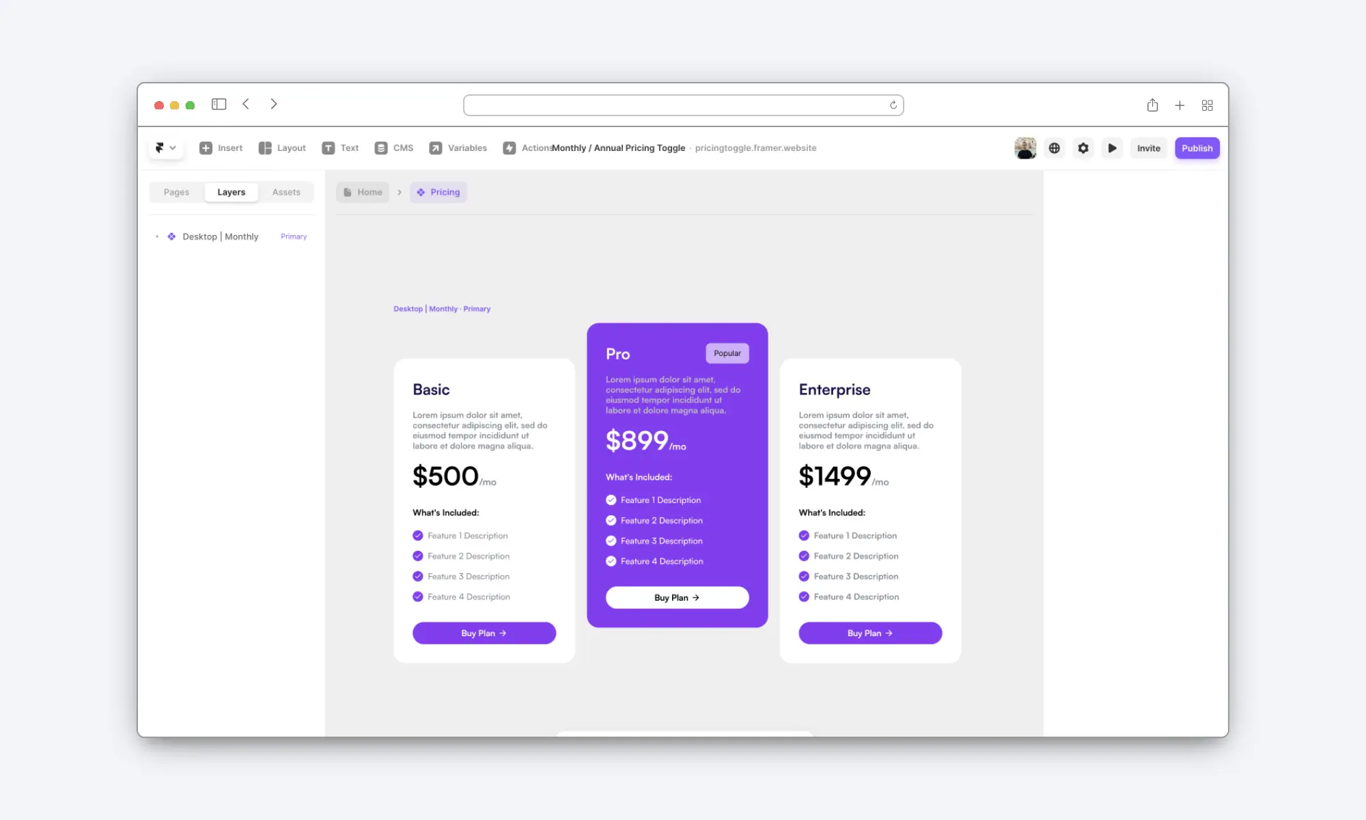1366x820 pixels.
Task: Toggle the Desktop | Monthly layer visibility
Action: [312, 236]
